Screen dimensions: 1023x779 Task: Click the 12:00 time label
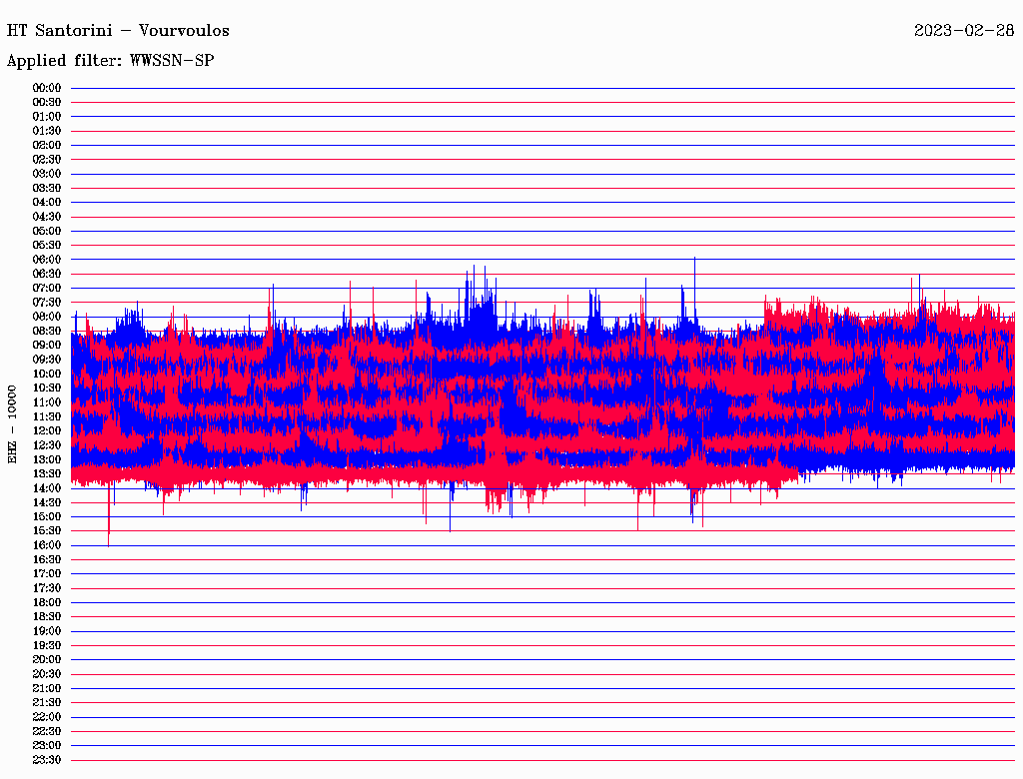pyautogui.click(x=47, y=430)
